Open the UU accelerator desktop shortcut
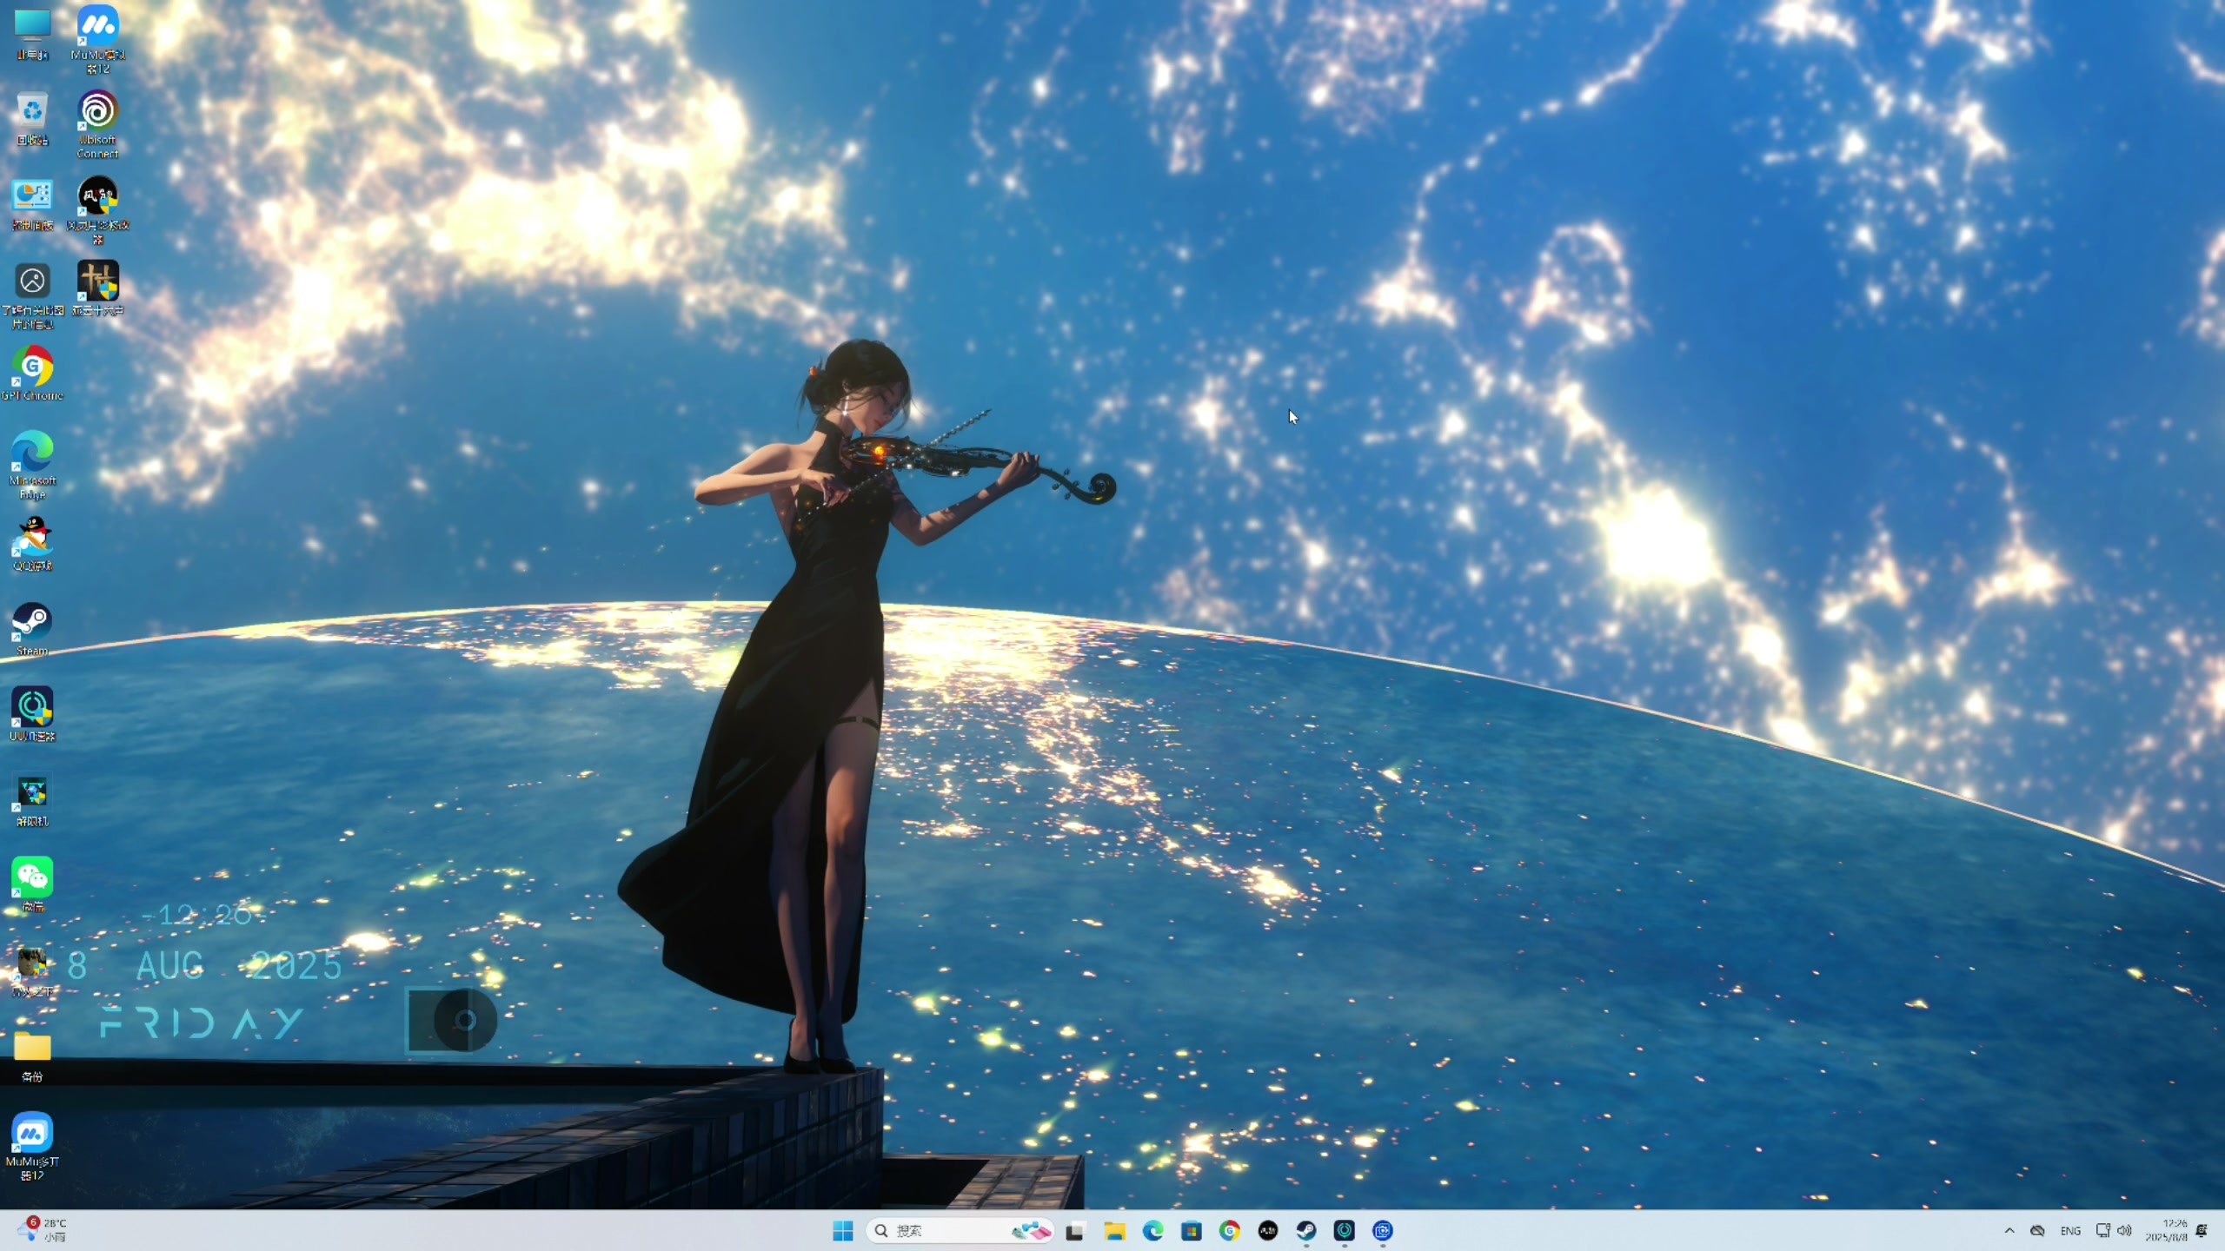The height and width of the screenshot is (1251, 2225). [32, 714]
